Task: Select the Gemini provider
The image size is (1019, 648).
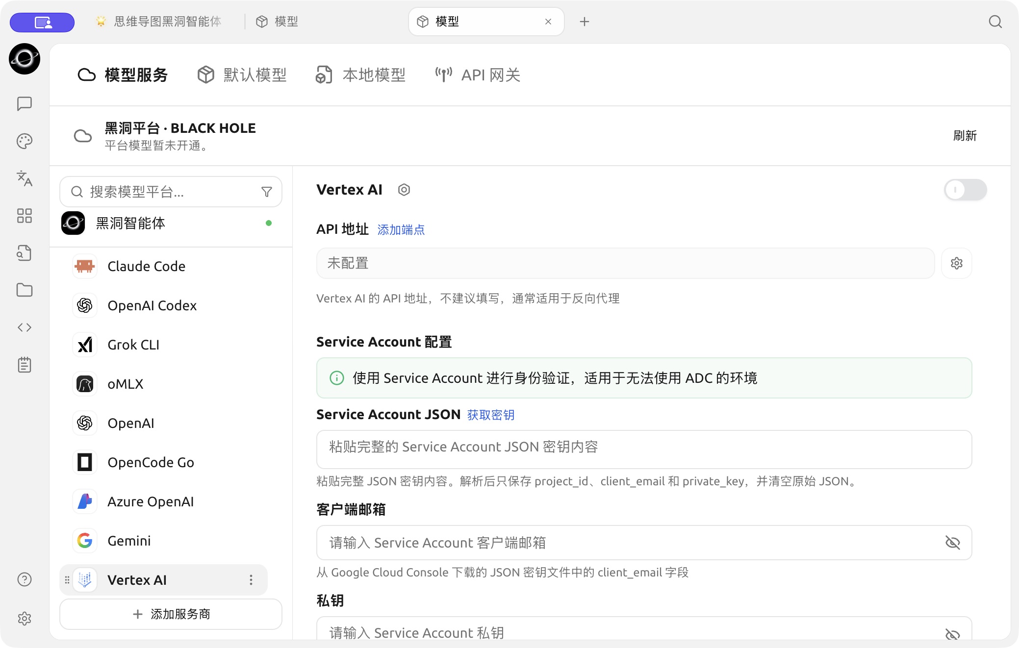Action: pyautogui.click(x=164, y=541)
